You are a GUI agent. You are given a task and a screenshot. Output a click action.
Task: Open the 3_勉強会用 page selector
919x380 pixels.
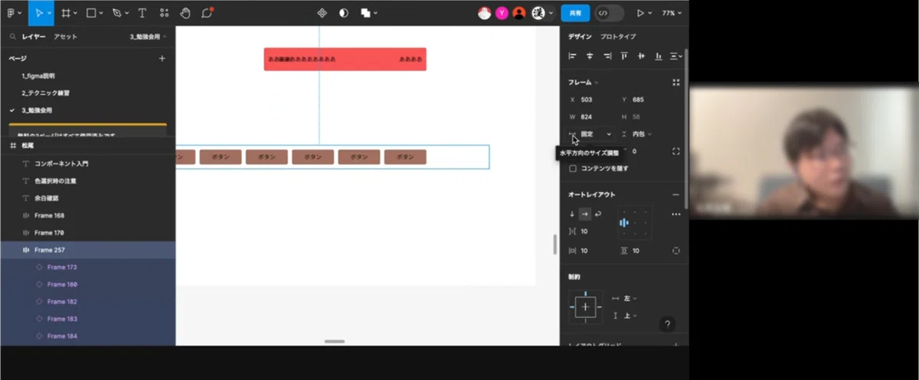[x=149, y=37]
